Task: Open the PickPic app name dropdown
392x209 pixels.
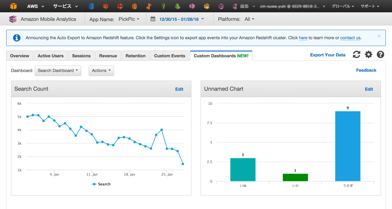Action: tap(129, 19)
